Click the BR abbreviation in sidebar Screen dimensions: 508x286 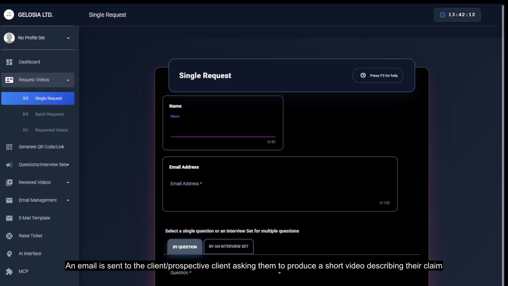[x=26, y=114]
